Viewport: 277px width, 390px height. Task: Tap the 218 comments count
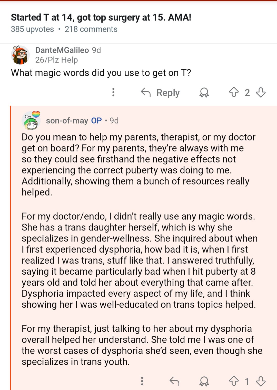91,29
